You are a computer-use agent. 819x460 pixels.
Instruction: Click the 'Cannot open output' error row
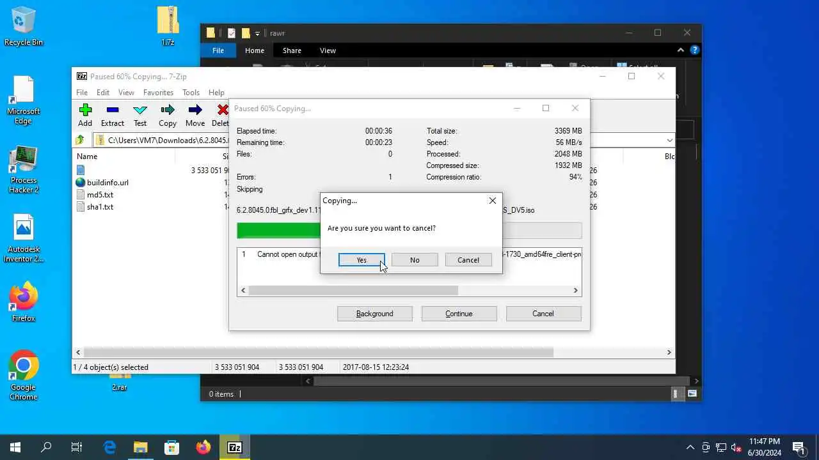[x=409, y=254]
